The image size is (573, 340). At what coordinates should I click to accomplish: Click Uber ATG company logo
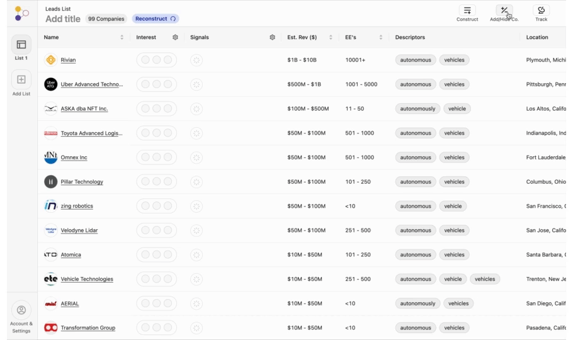[51, 84]
